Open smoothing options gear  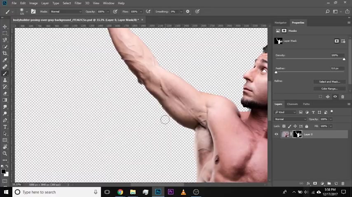pyautogui.click(x=188, y=11)
